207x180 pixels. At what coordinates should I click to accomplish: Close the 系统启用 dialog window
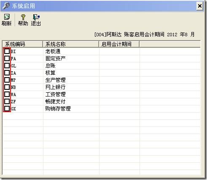pos(199,6)
